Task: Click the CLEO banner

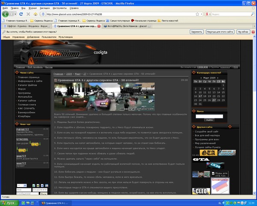Action: pyautogui.click(x=201, y=191)
